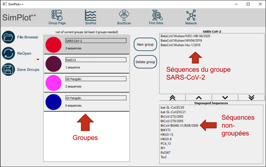266x167 pixels.
Task: Select ungrouped sequence BtCoV/273/2005
Action: click(172, 116)
